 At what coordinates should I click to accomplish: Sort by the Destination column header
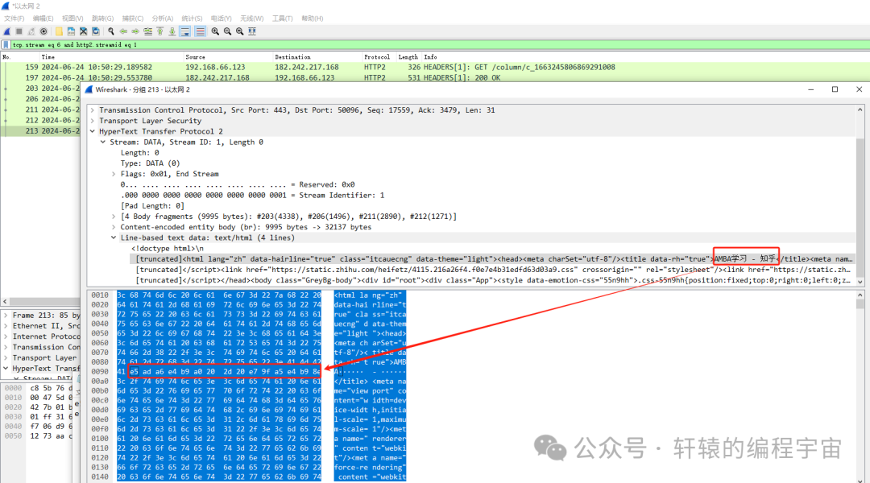(x=292, y=57)
